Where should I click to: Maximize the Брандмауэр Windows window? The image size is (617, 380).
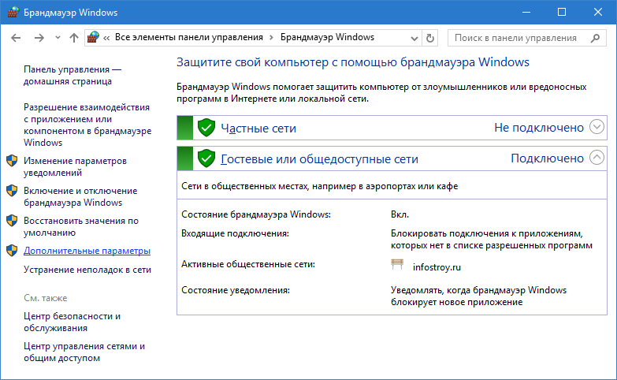click(x=562, y=12)
